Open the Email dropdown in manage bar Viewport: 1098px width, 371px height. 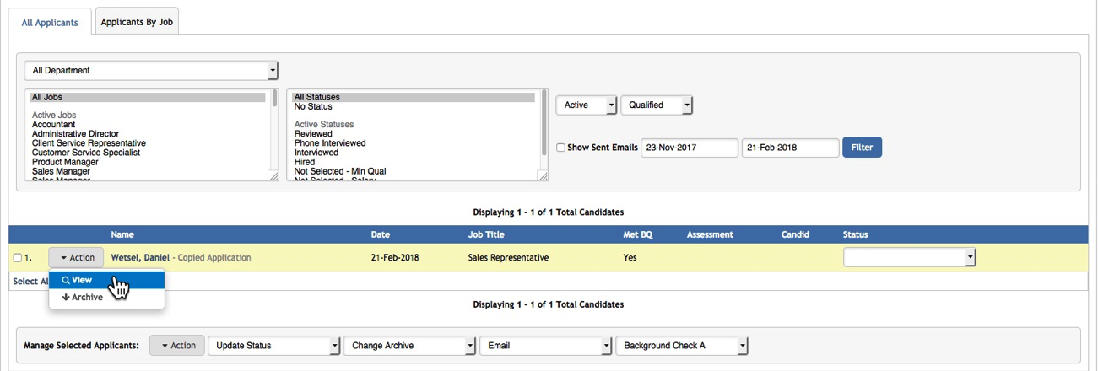545,346
